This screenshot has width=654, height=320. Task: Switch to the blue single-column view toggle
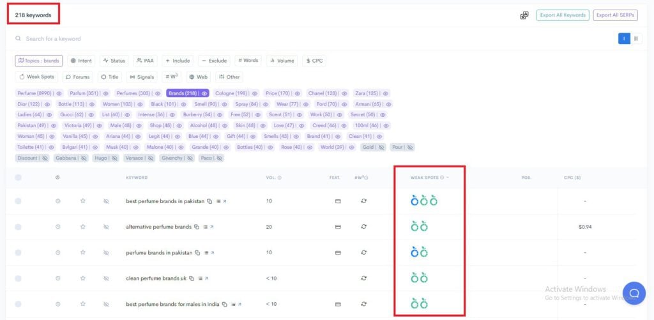tap(624, 39)
